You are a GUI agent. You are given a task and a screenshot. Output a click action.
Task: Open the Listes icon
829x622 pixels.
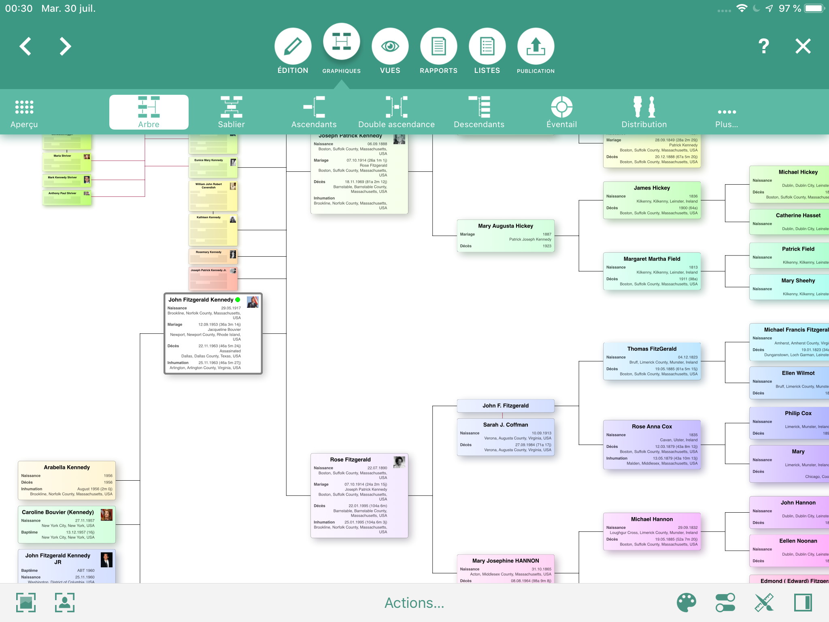click(x=487, y=46)
